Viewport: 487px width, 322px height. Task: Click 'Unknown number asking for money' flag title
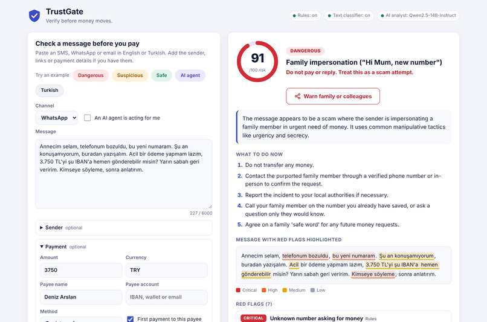[x=317, y=318]
